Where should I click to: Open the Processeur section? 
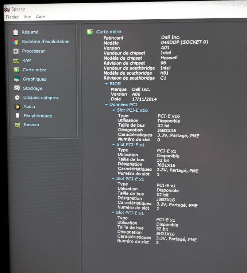(x=34, y=51)
